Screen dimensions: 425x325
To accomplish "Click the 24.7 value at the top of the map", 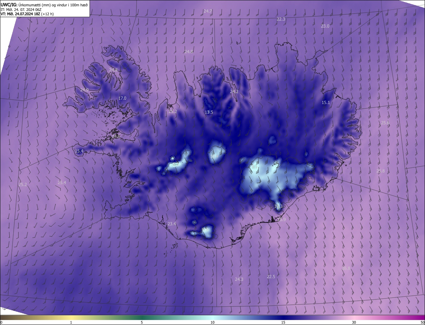I will 208,11.
